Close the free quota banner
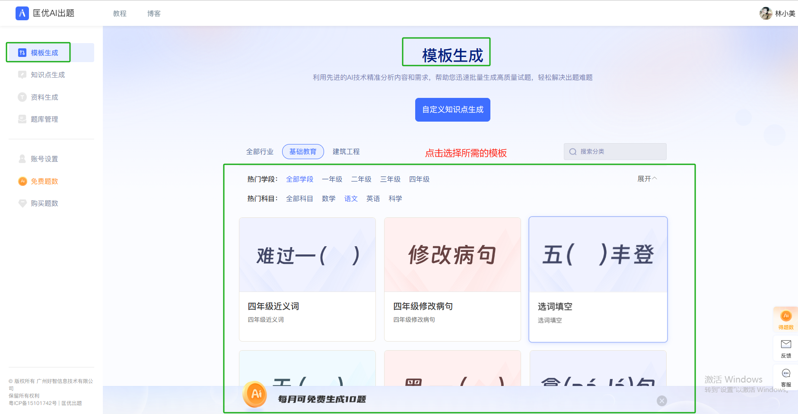798x414 pixels. (661, 401)
